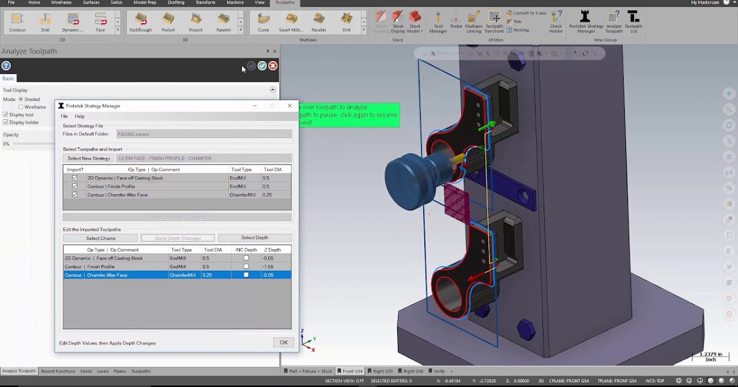The image size is (738, 387).
Task: Open Multiaxis Linking utility
Action: [x=474, y=22]
